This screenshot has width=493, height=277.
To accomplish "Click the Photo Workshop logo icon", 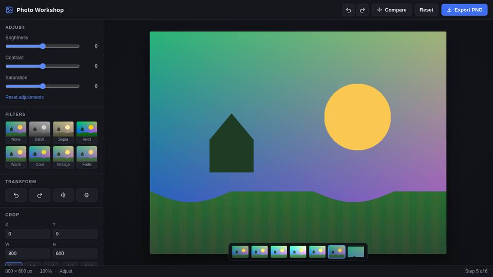I will (9, 10).
